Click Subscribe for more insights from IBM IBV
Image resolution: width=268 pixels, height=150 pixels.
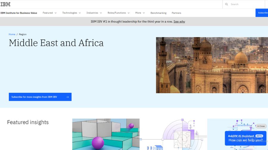pyautogui.click(x=40, y=97)
